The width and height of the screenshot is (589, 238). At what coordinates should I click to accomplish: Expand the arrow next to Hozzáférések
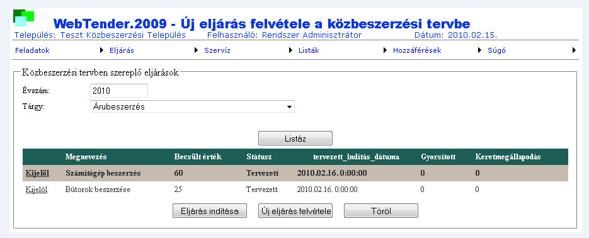479,50
